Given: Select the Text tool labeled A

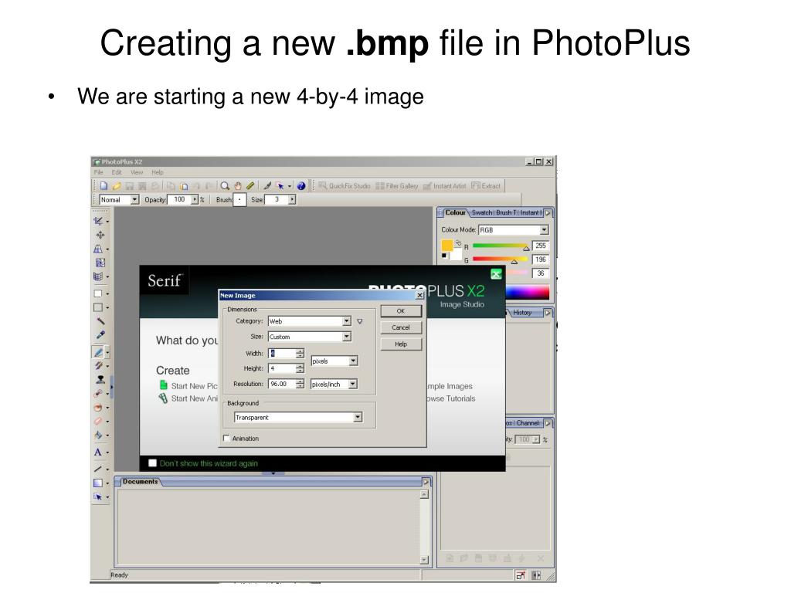Looking at the screenshot, I should (98, 452).
